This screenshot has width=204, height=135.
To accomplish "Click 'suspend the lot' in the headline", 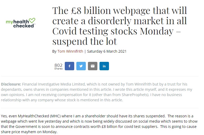I will click(x=85, y=41).
